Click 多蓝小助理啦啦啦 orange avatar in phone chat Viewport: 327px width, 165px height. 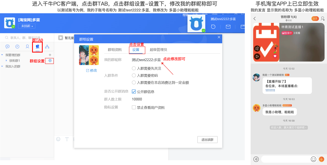(256, 108)
